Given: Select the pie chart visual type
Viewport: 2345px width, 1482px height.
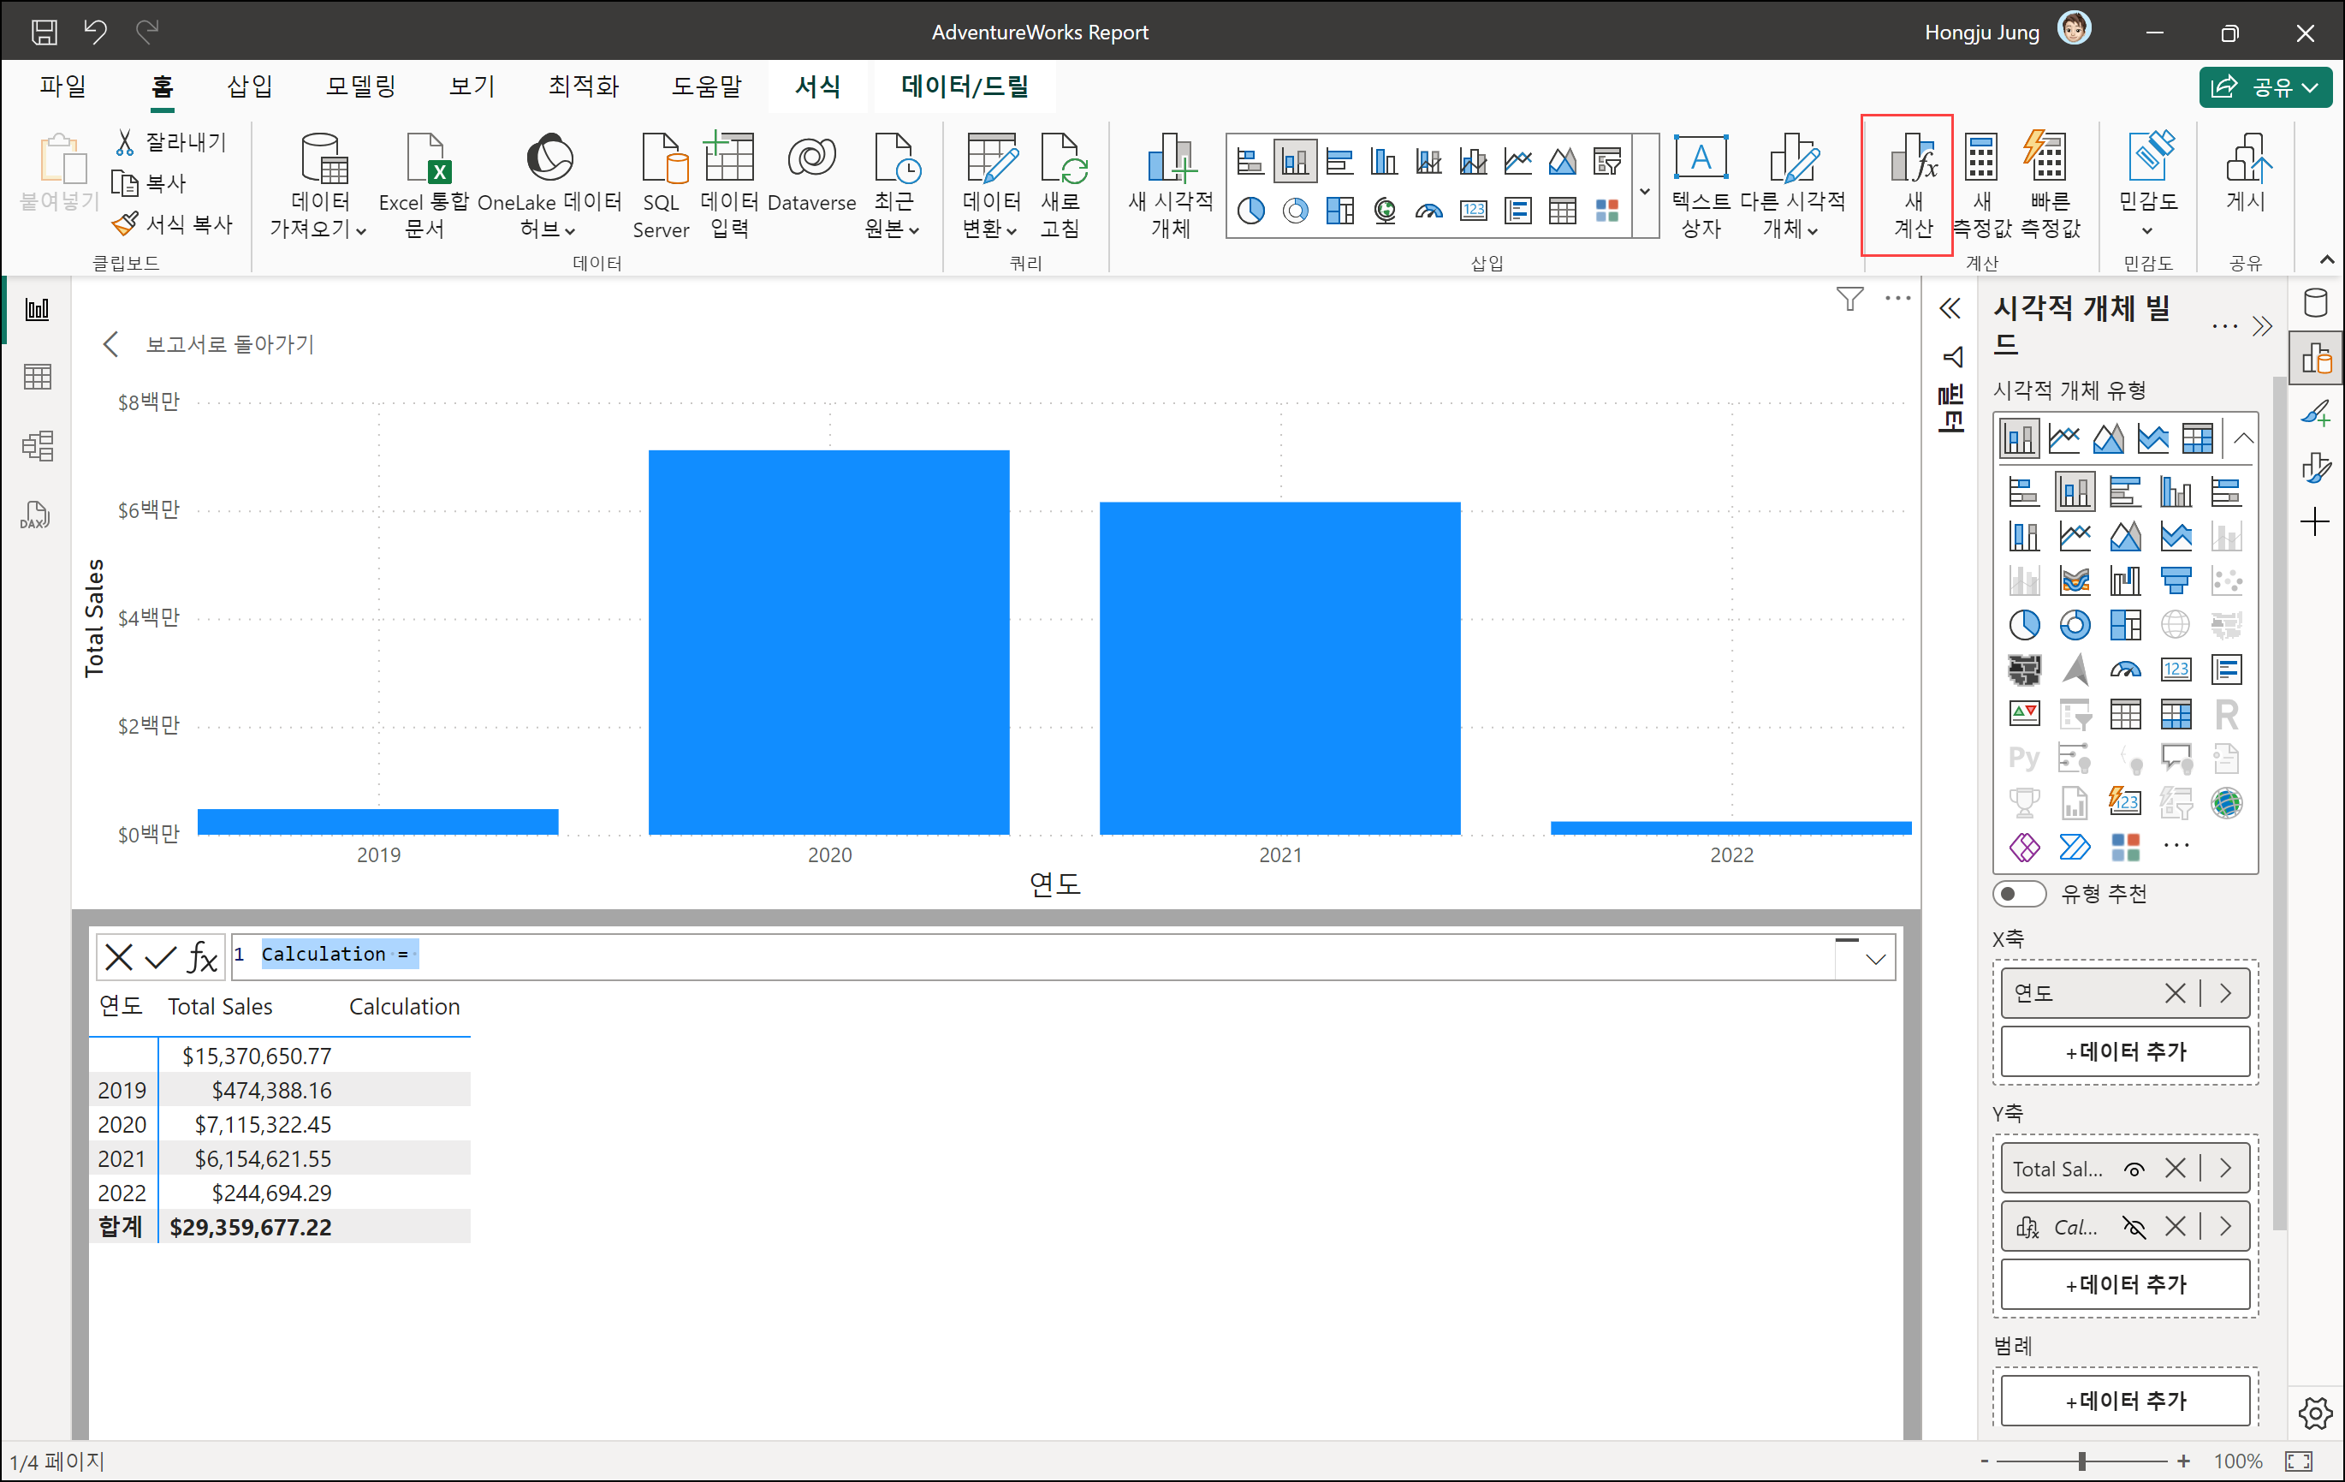Looking at the screenshot, I should click(2024, 625).
